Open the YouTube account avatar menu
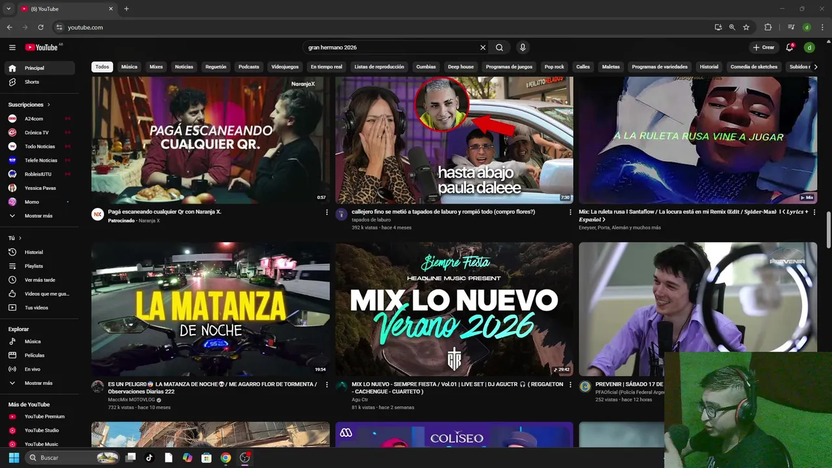This screenshot has height=468, width=832. (x=809, y=47)
